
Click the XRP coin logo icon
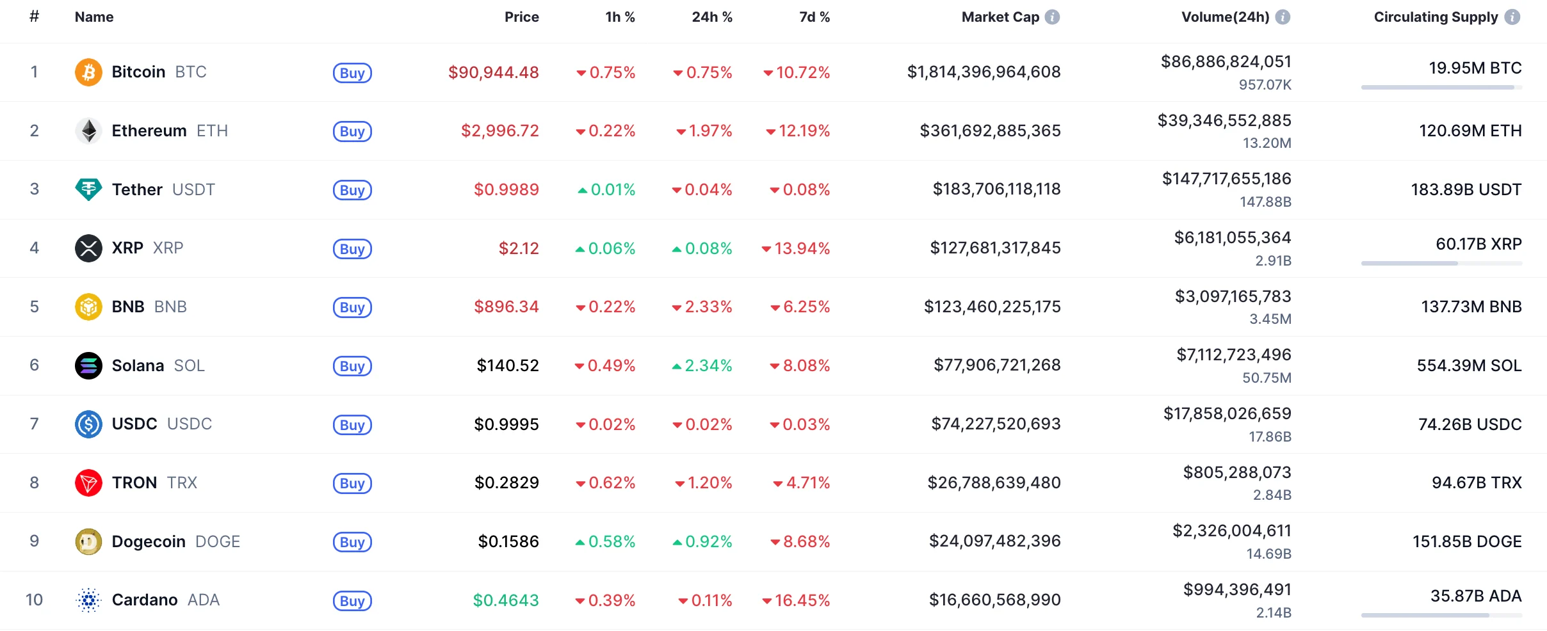(88, 248)
